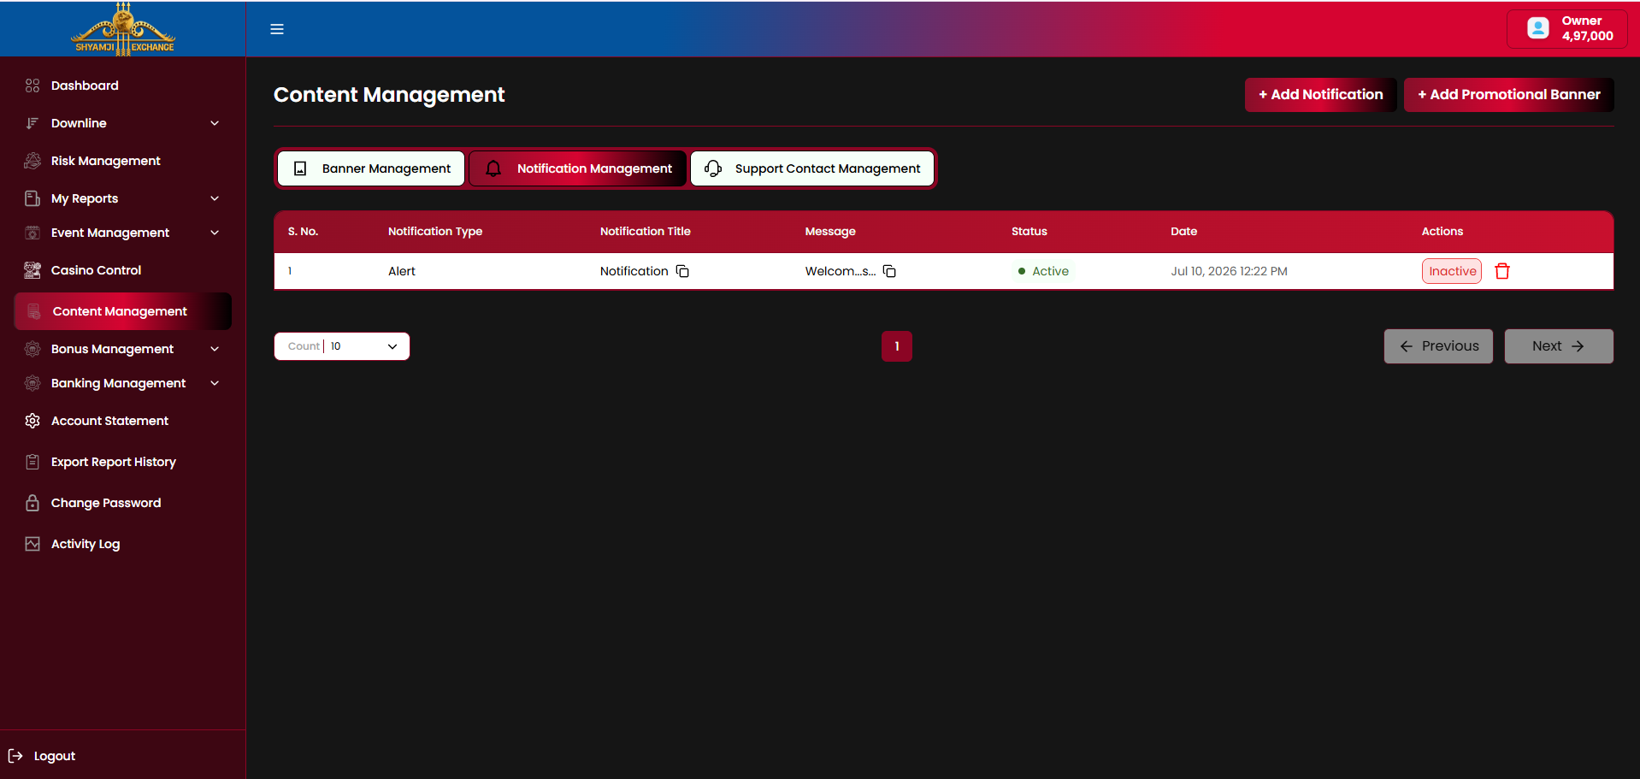Click the Event Management icon
1640x779 pixels.
point(32,233)
